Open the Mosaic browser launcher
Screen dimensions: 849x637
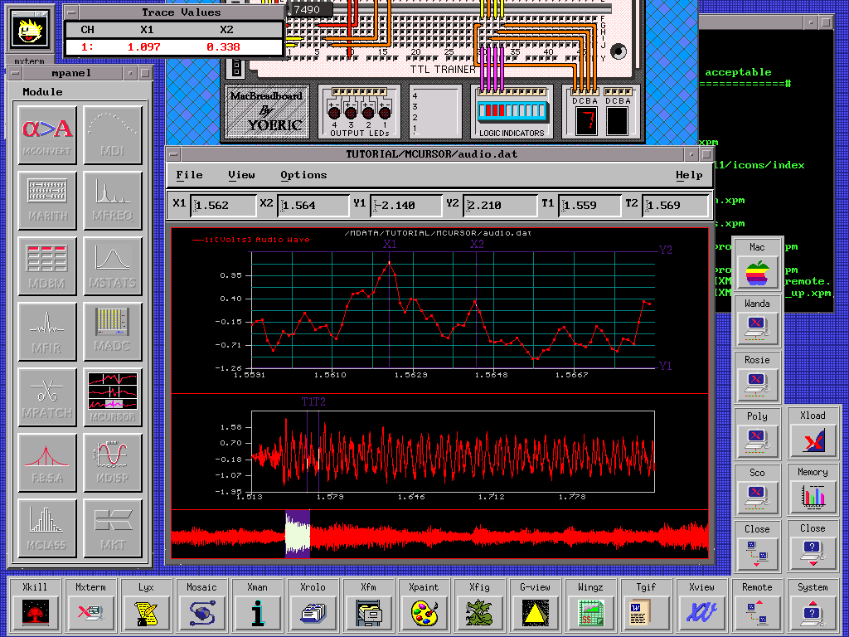point(201,614)
